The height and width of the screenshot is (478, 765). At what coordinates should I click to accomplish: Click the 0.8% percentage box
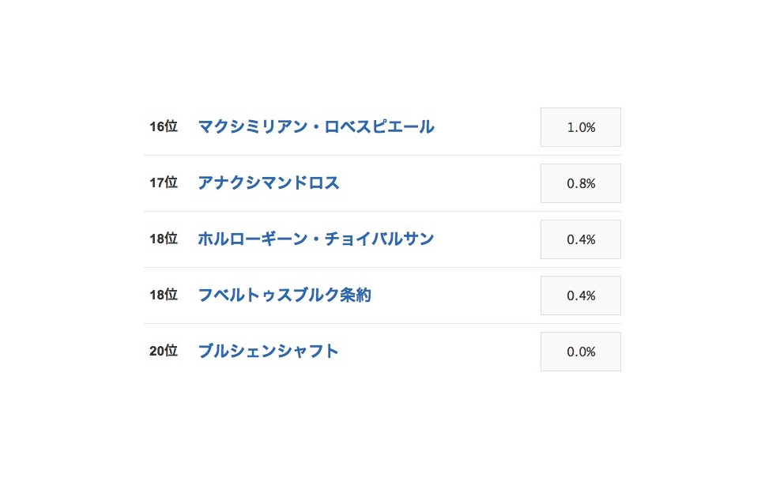(580, 183)
